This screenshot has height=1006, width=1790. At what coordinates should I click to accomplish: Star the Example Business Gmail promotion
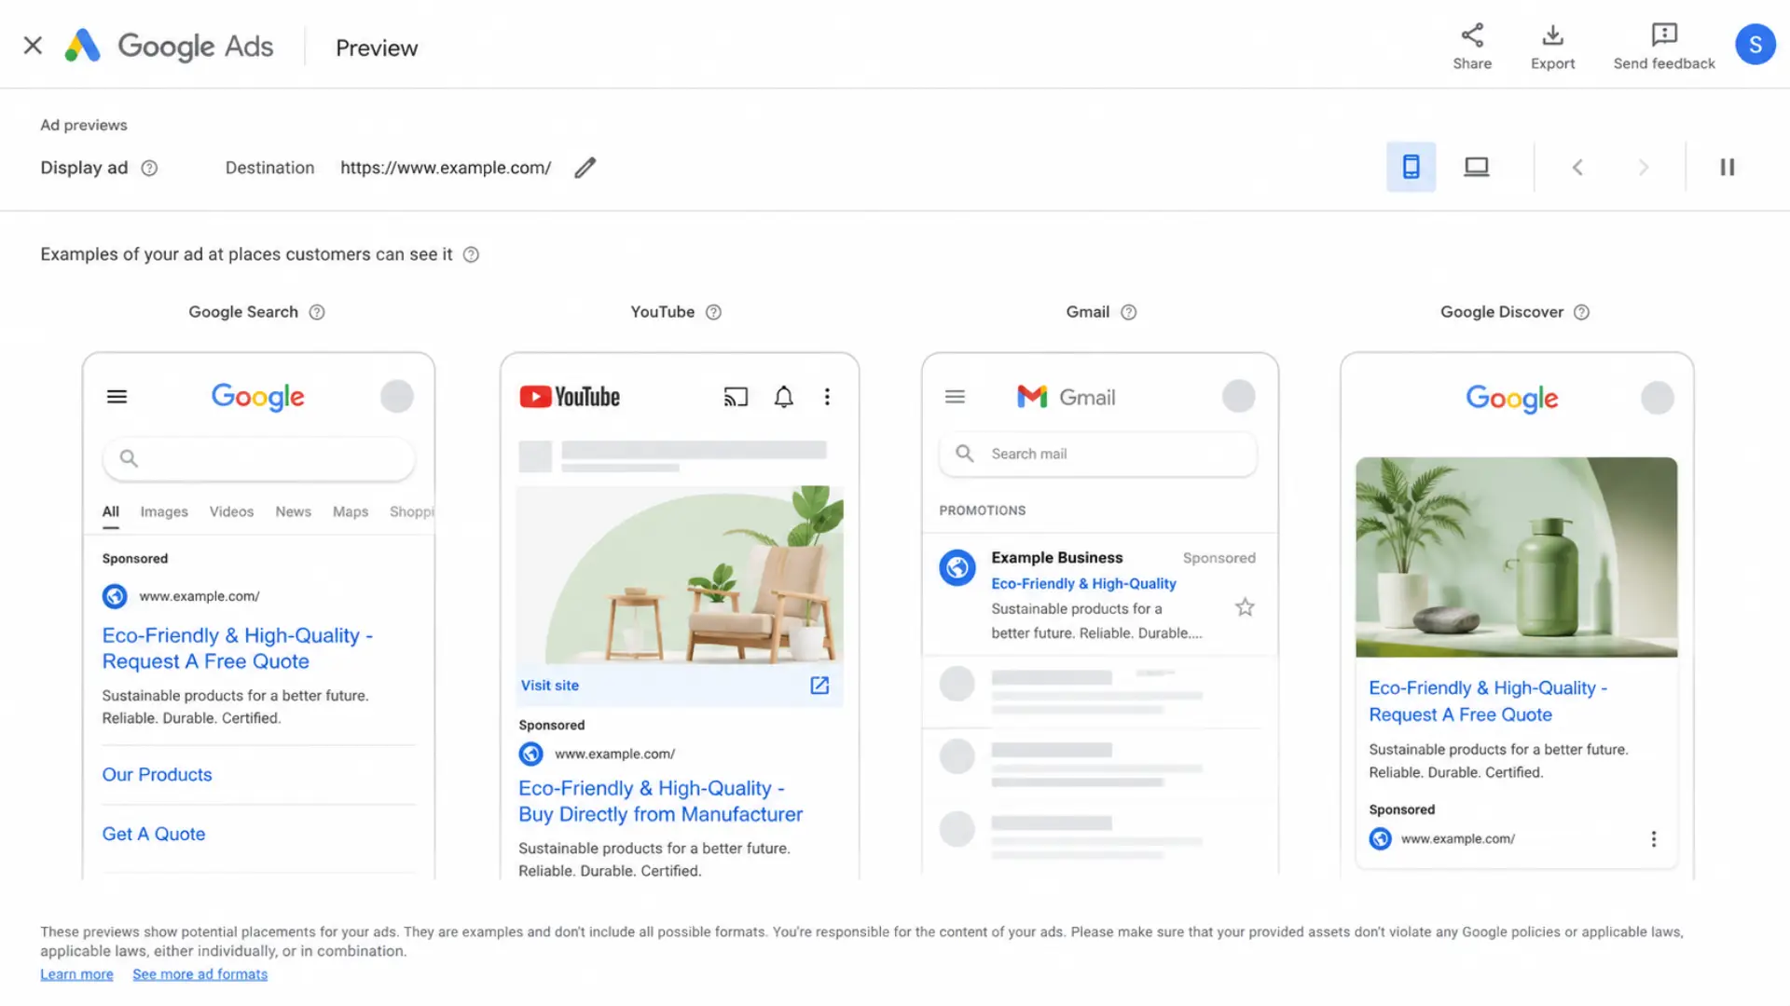pos(1245,607)
